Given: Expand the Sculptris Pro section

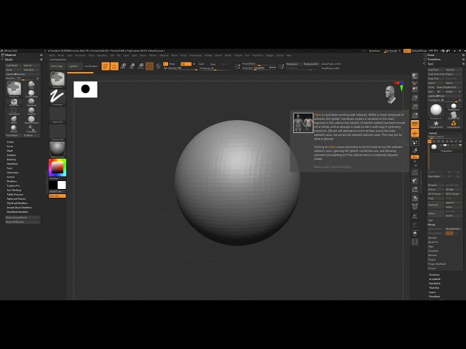Looking at the screenshot, I should click(13, 186).
